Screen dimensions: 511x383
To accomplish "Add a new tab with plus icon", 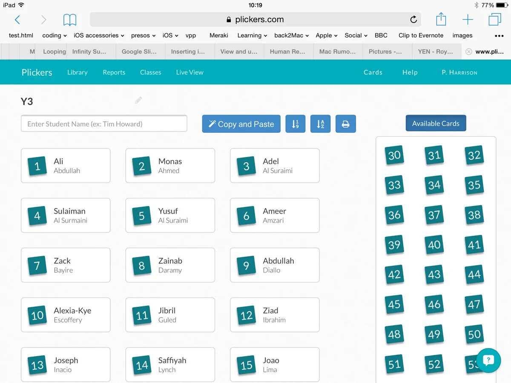I will pyautogui.click(x=468, y=20).
